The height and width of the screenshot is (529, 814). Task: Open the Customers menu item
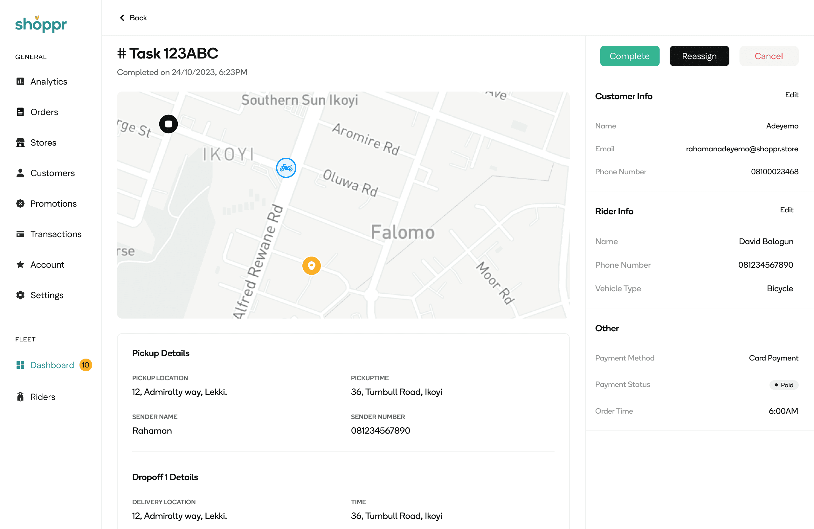click(x=52, y=173)
